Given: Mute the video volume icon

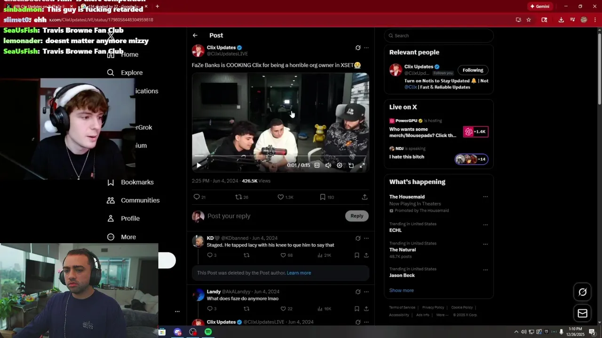Looking at the screenshot, I should pyautogui.click(x=328, y=165).
